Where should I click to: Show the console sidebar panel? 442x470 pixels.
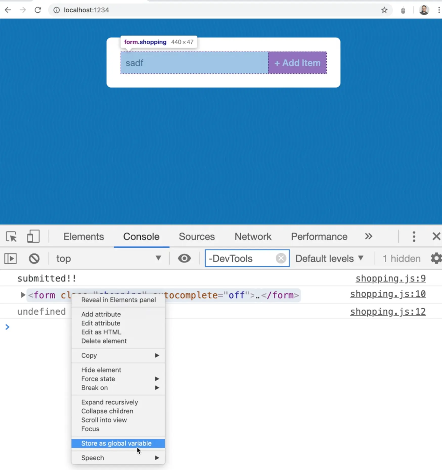point(11,258)
